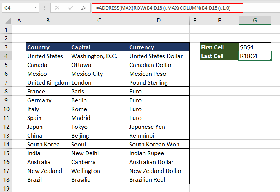Select the Brasília capital cell
This screenshot has height=192, width=280.
point(99,179)
